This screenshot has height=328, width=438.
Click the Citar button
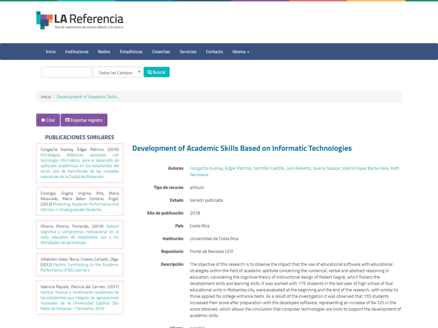[x=48, y=120]
